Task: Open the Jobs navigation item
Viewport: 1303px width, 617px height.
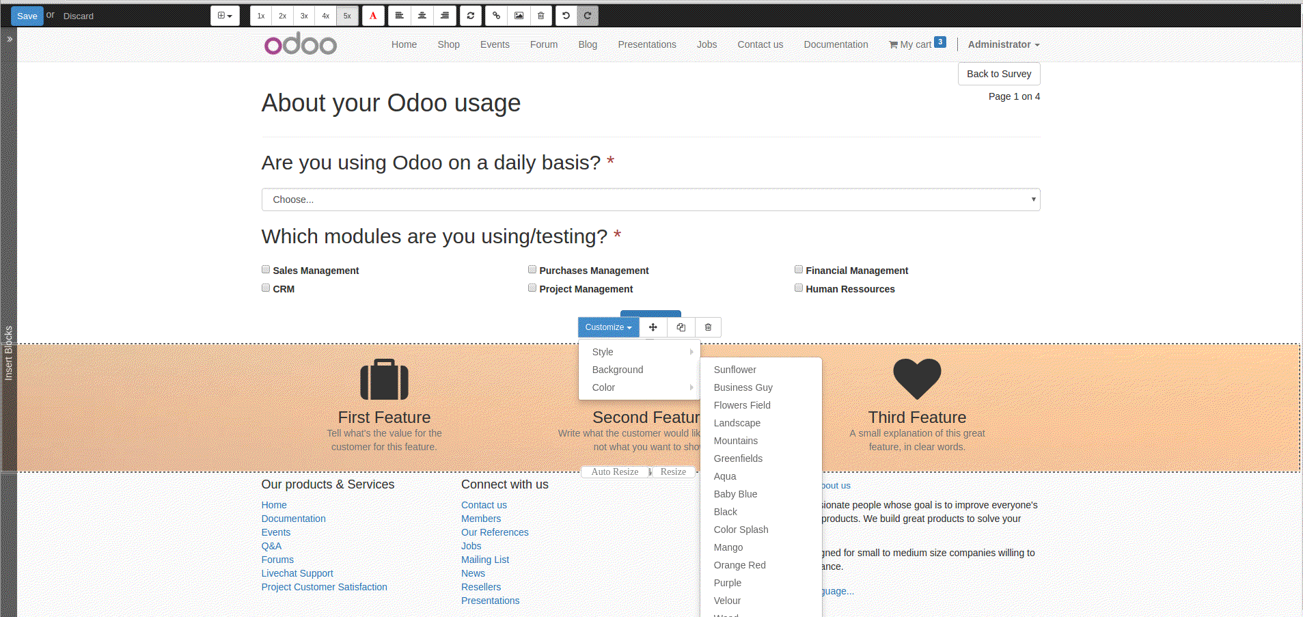Action: pyautogui.click(x=707, y=44)
